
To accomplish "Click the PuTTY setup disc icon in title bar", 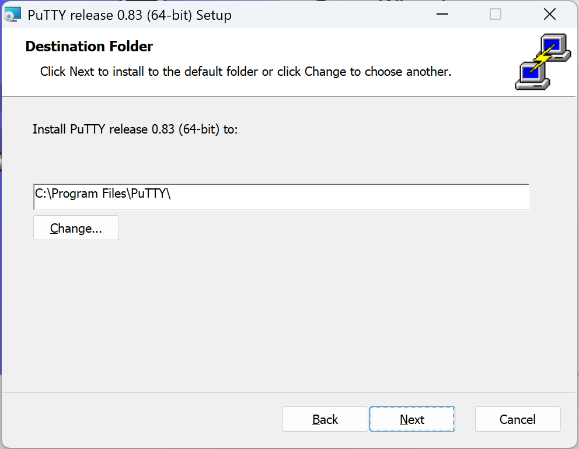I will [x=12, y=15].
